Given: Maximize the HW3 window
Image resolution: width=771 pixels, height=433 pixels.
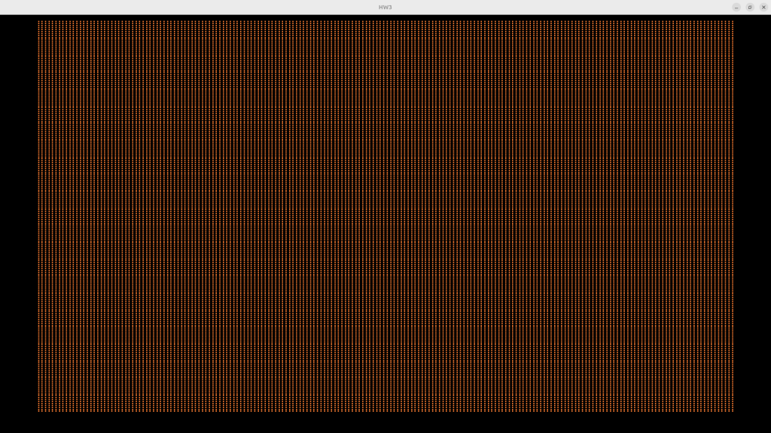Looking at the screenshot, I should pos(750,8).
